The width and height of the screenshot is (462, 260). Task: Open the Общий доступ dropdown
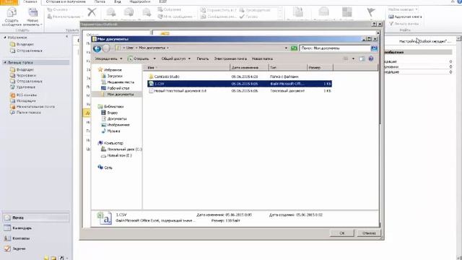pos(176,58)
